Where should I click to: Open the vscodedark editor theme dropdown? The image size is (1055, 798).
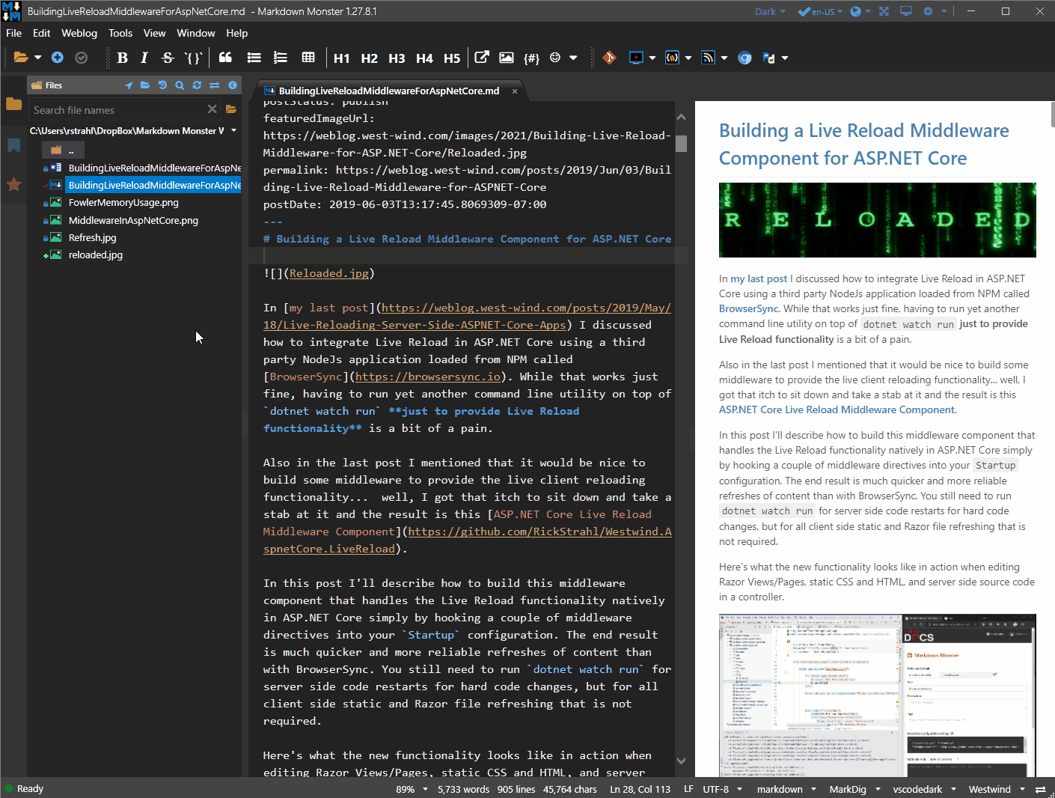click(925, 789)
